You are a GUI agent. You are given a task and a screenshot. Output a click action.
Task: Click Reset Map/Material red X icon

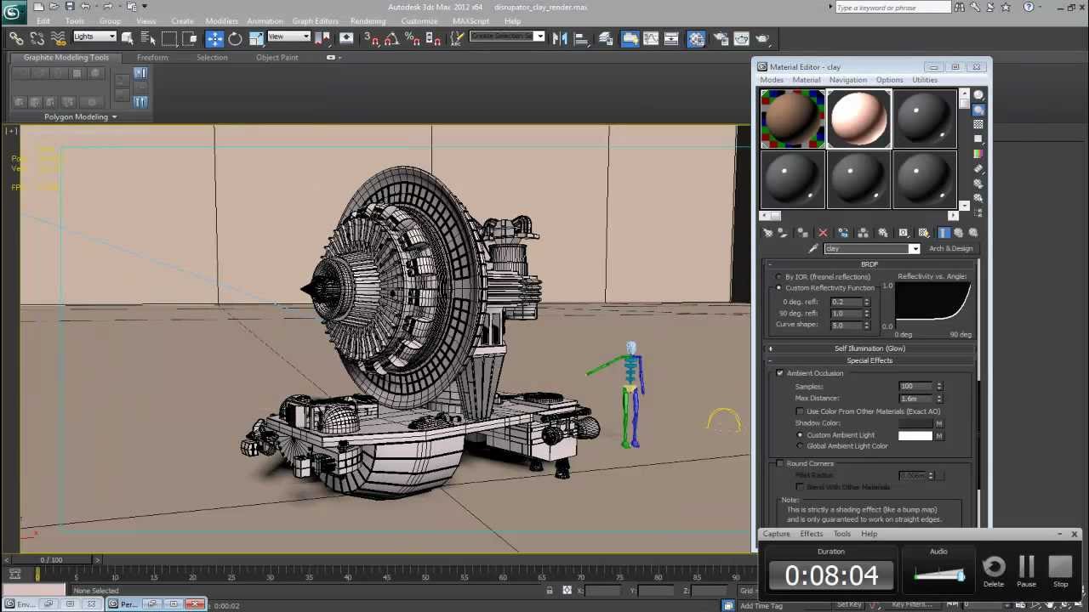823,232
